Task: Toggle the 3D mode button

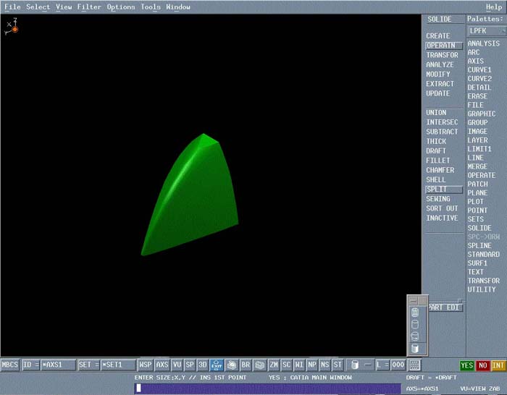Action: click(203, 365)
